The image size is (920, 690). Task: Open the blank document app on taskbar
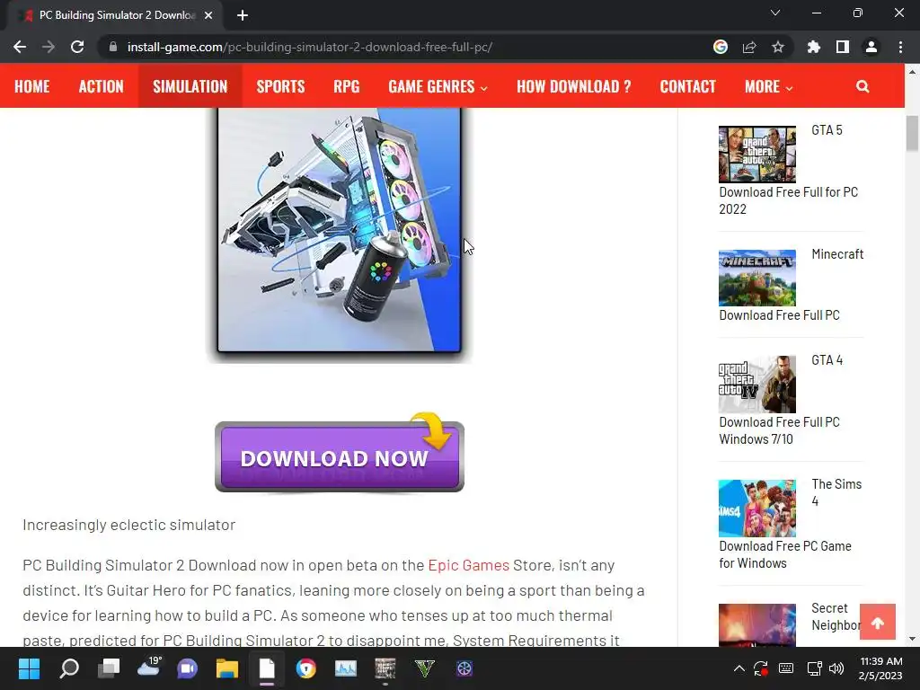tap(266, 668)
